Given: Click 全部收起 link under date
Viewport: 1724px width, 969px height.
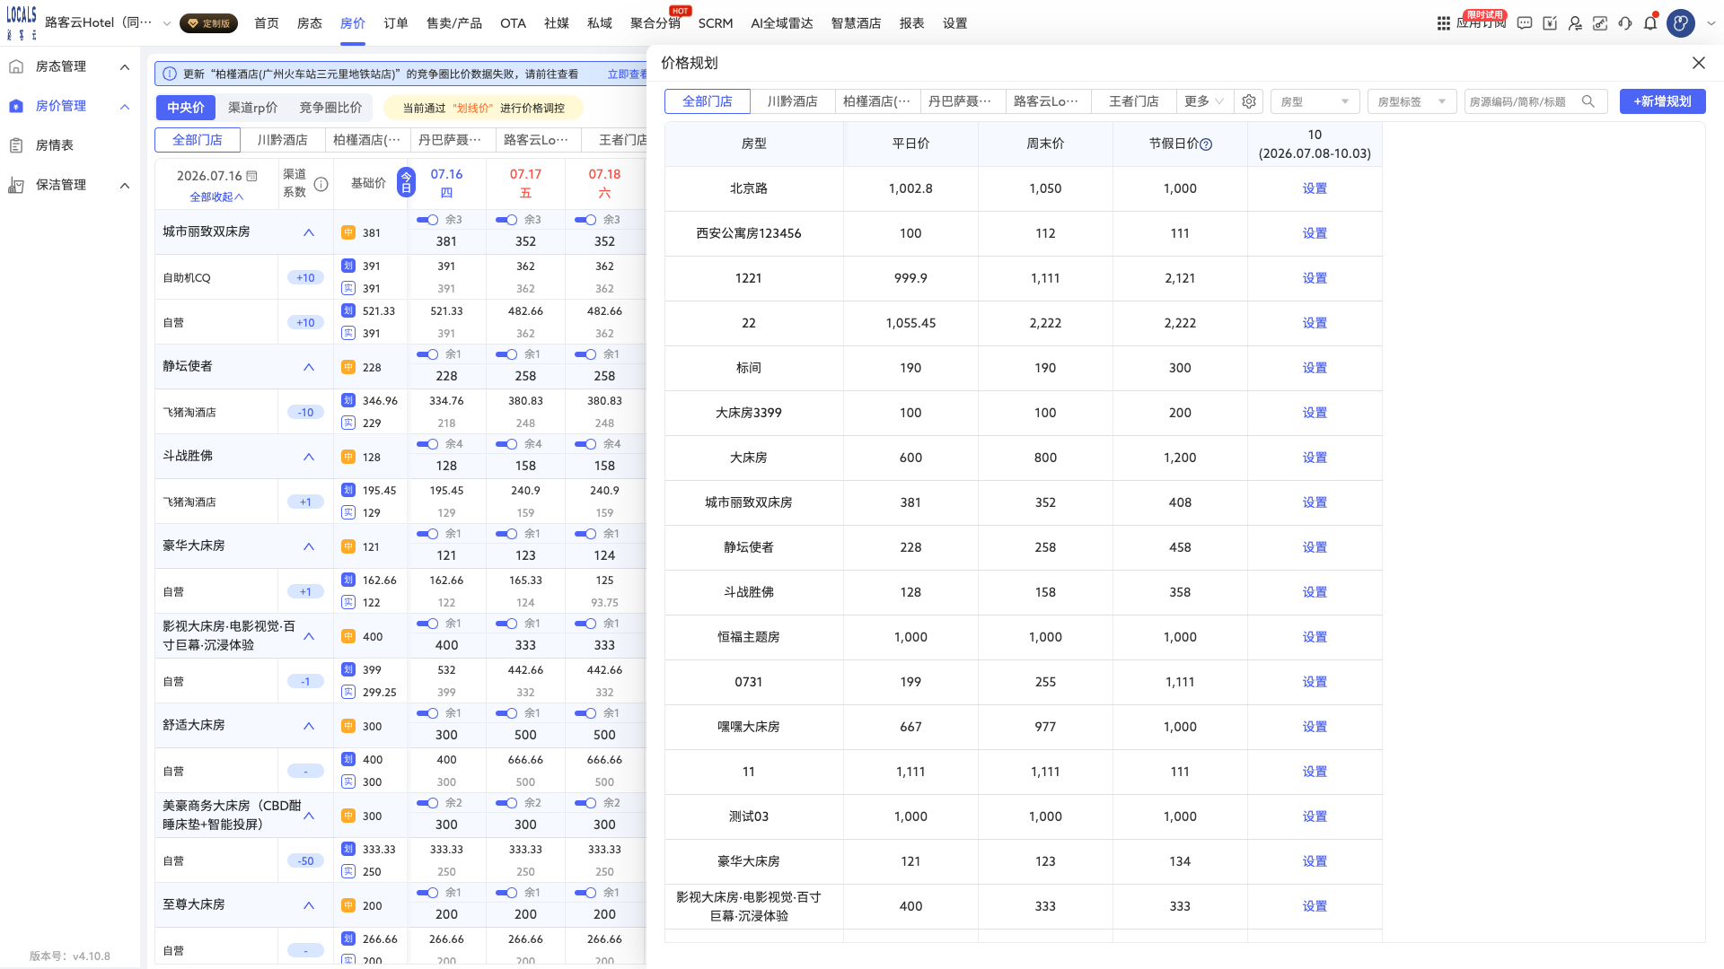Looking at the screenshot, I should 216,196.
